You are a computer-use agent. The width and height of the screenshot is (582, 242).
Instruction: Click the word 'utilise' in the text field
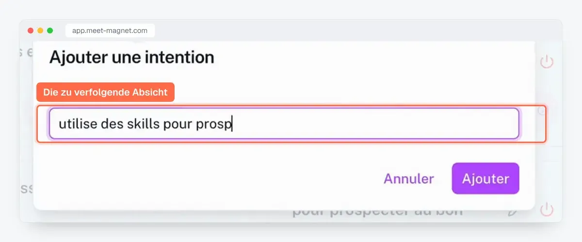point(78,124)
